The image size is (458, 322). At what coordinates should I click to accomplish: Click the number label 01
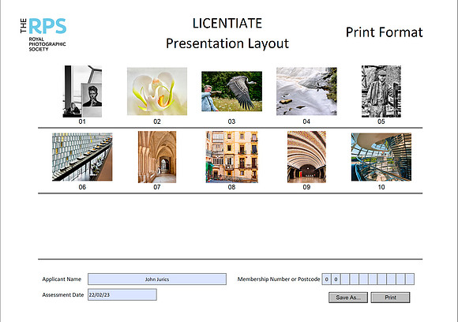(82, 122)
